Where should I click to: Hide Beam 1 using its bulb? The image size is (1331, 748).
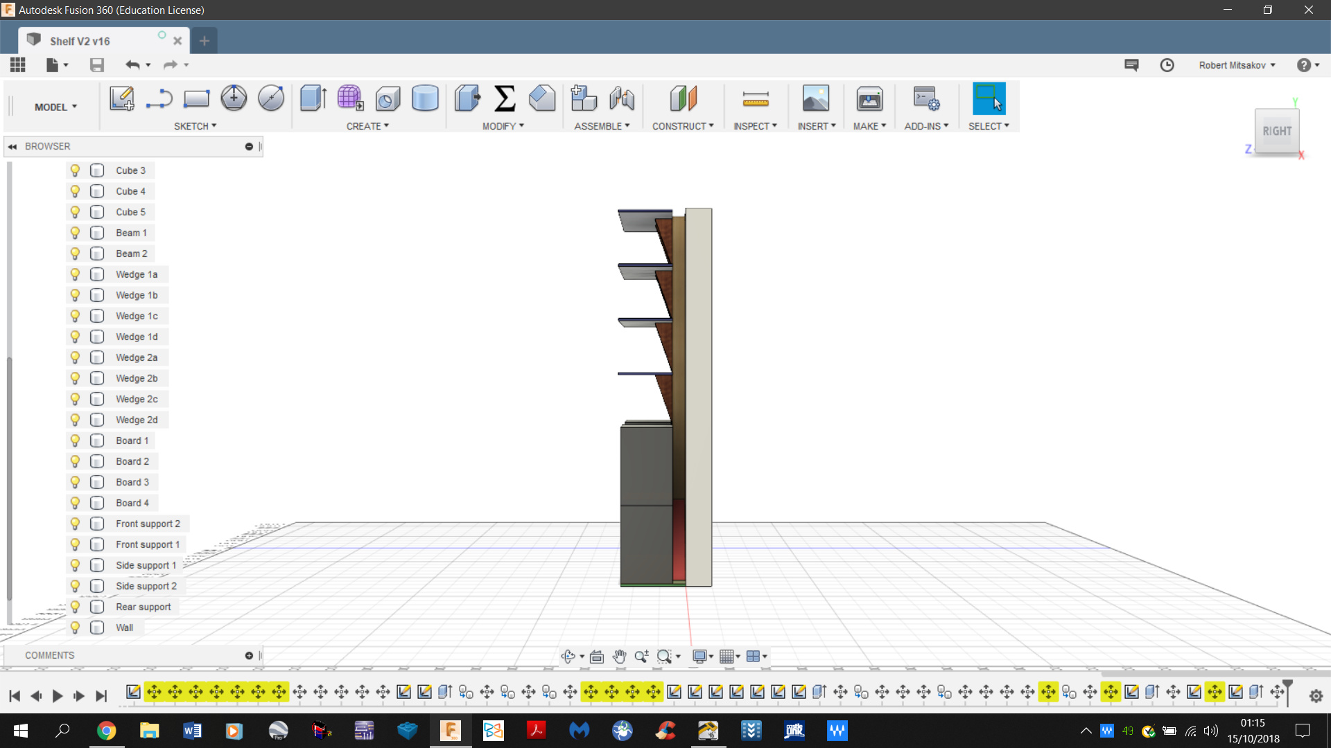(75, 233)
